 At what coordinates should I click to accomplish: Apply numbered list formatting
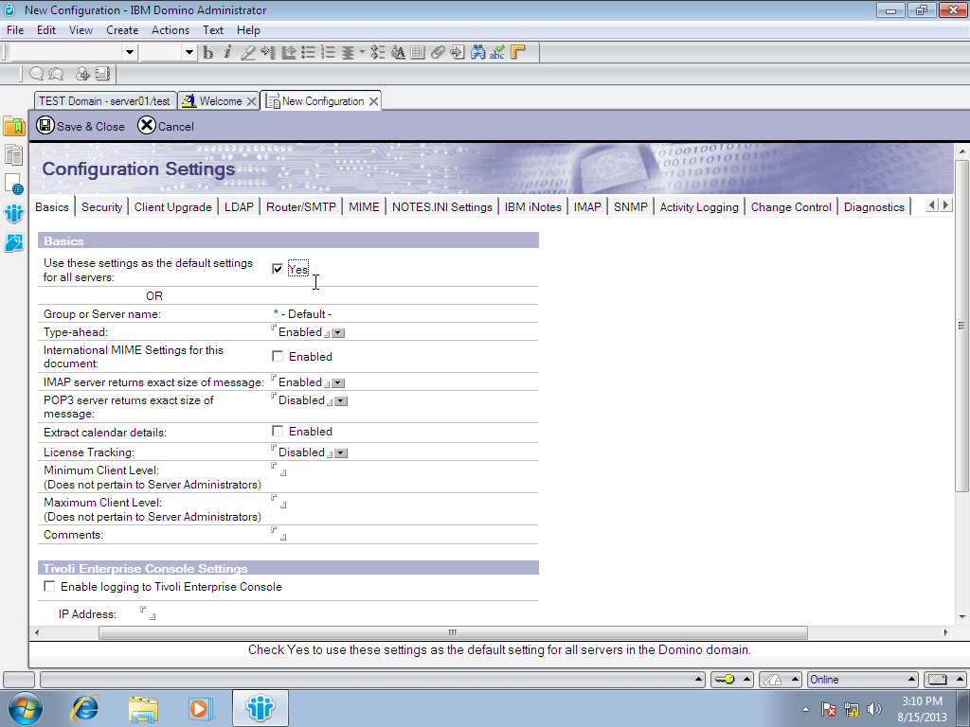328,53
